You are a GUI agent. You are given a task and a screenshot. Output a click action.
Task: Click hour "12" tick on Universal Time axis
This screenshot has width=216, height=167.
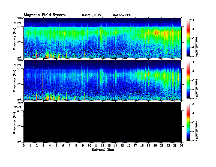tap(103, 146)
